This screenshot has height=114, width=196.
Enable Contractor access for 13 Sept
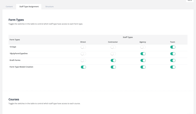click(113, 47)
